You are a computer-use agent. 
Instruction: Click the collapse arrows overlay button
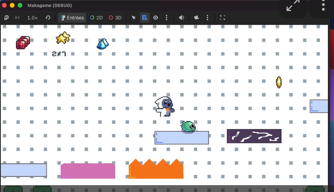point(293,6)
